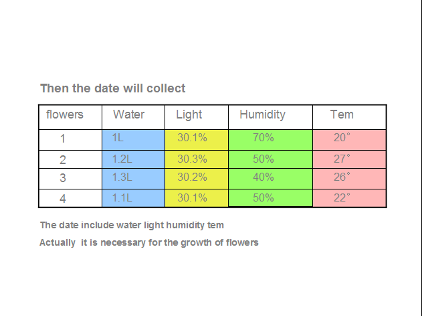Click the green '70%' humidity cell

pyautogui.click(x=270, y=140)
